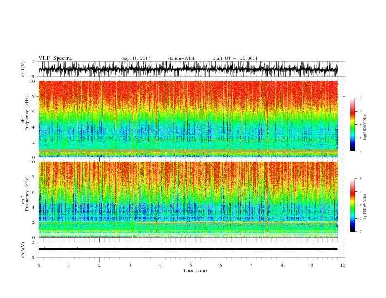Click the log(PSD) label beside ch.1 colorbar

point(365,127)
